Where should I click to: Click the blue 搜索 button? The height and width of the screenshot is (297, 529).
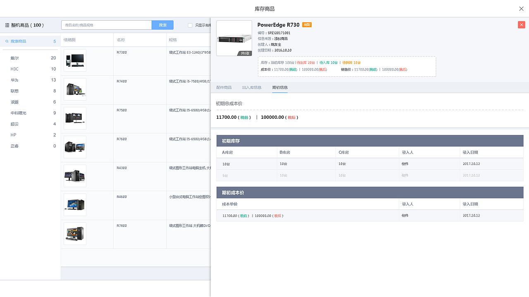(x=162, y=25)
